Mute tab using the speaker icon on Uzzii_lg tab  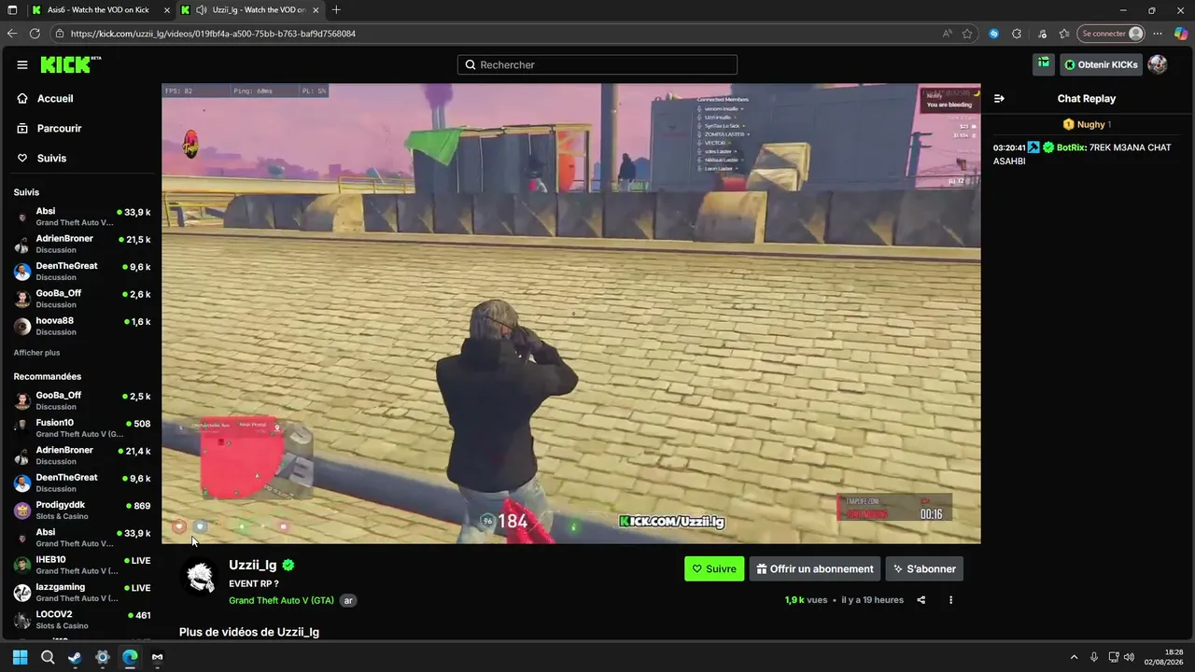pyautogui.click(x=202, y=10)
